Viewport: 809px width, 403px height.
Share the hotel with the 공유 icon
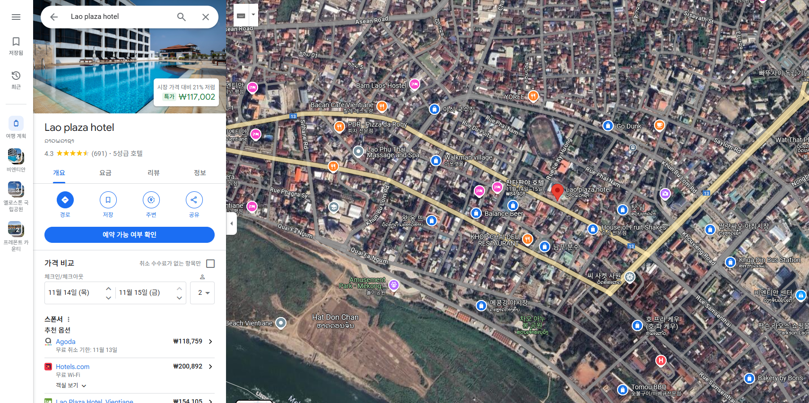click(x=194, y=200)
